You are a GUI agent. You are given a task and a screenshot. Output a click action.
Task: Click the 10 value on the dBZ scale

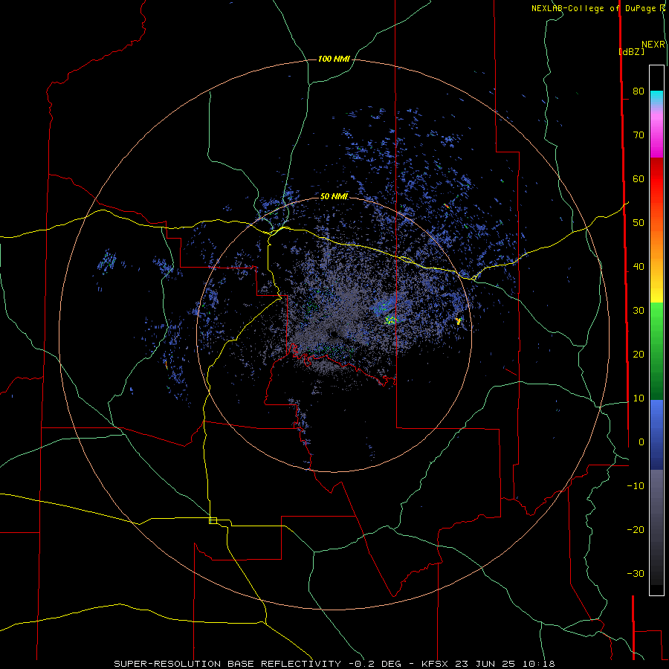click(x=639, y=398)
